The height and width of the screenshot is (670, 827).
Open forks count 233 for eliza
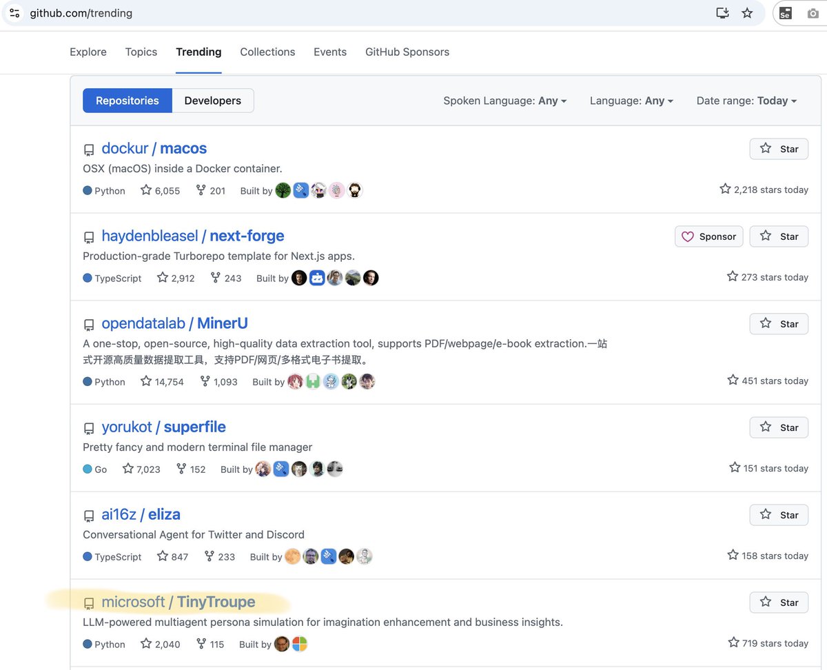click(x=220, y=556)
